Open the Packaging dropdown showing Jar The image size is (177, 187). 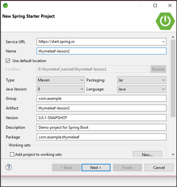(x=142, y=80)
